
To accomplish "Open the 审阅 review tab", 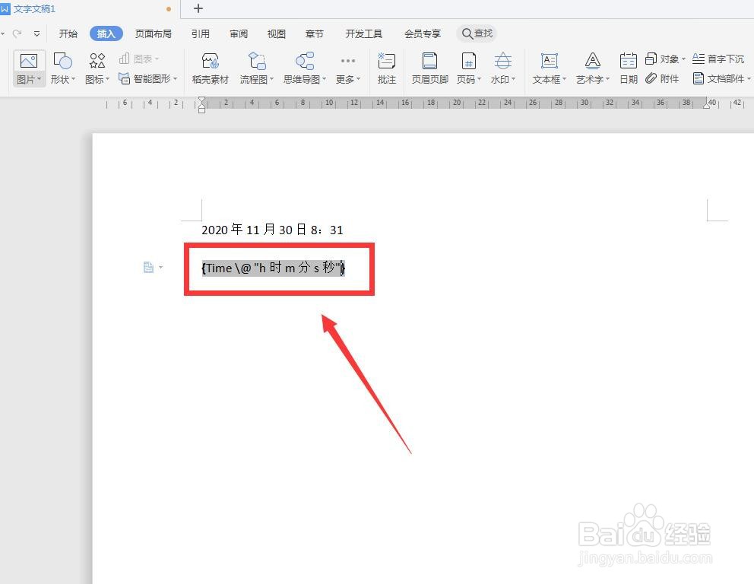I will (x=238, y=33).
